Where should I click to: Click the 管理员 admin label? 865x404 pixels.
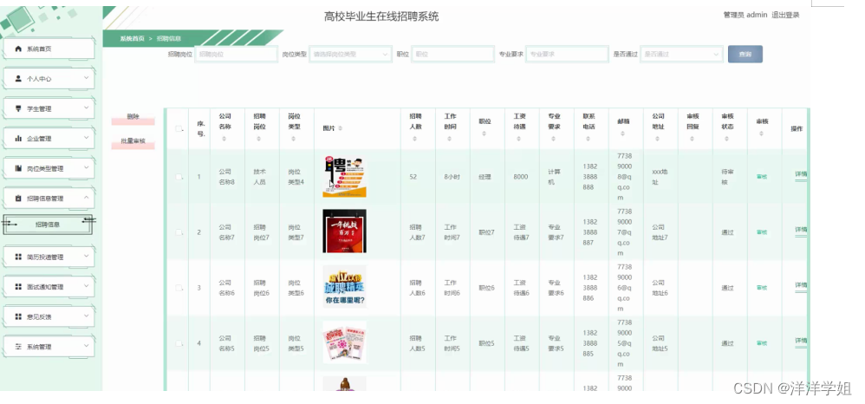pyautogui.click(x=745, y=15)
